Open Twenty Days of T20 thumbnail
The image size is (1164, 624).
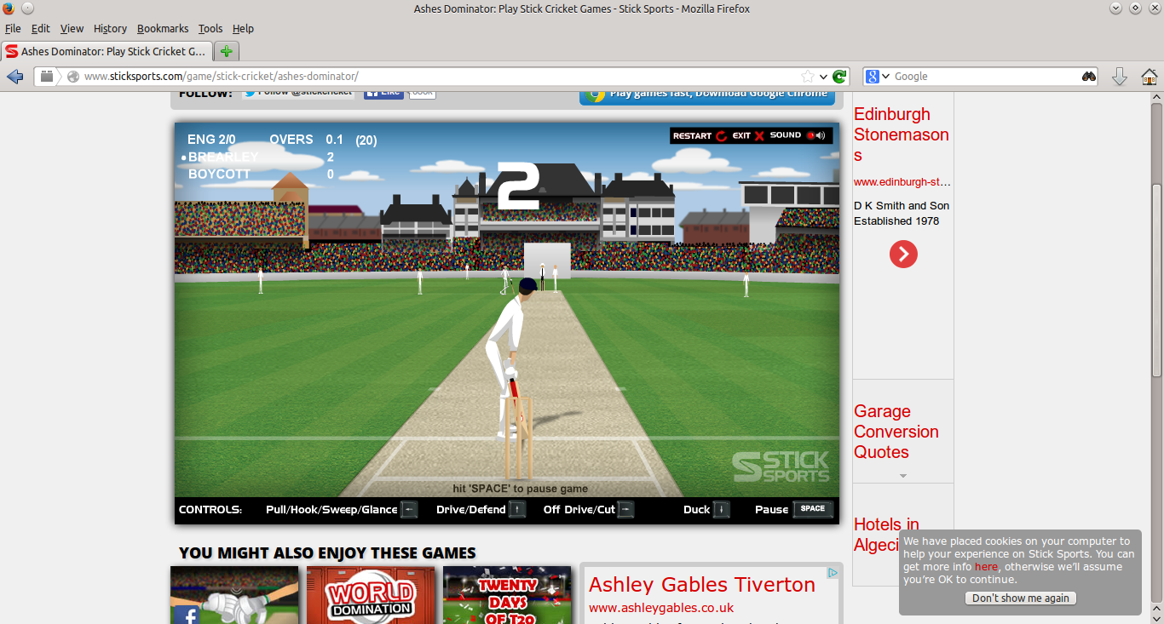pos(507,595)
